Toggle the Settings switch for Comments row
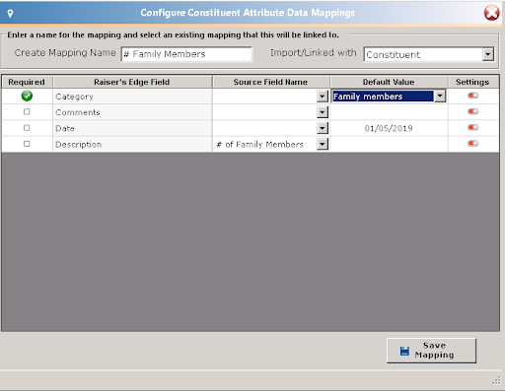The height and width of the screenshot is (391, 505). (473, 111)
